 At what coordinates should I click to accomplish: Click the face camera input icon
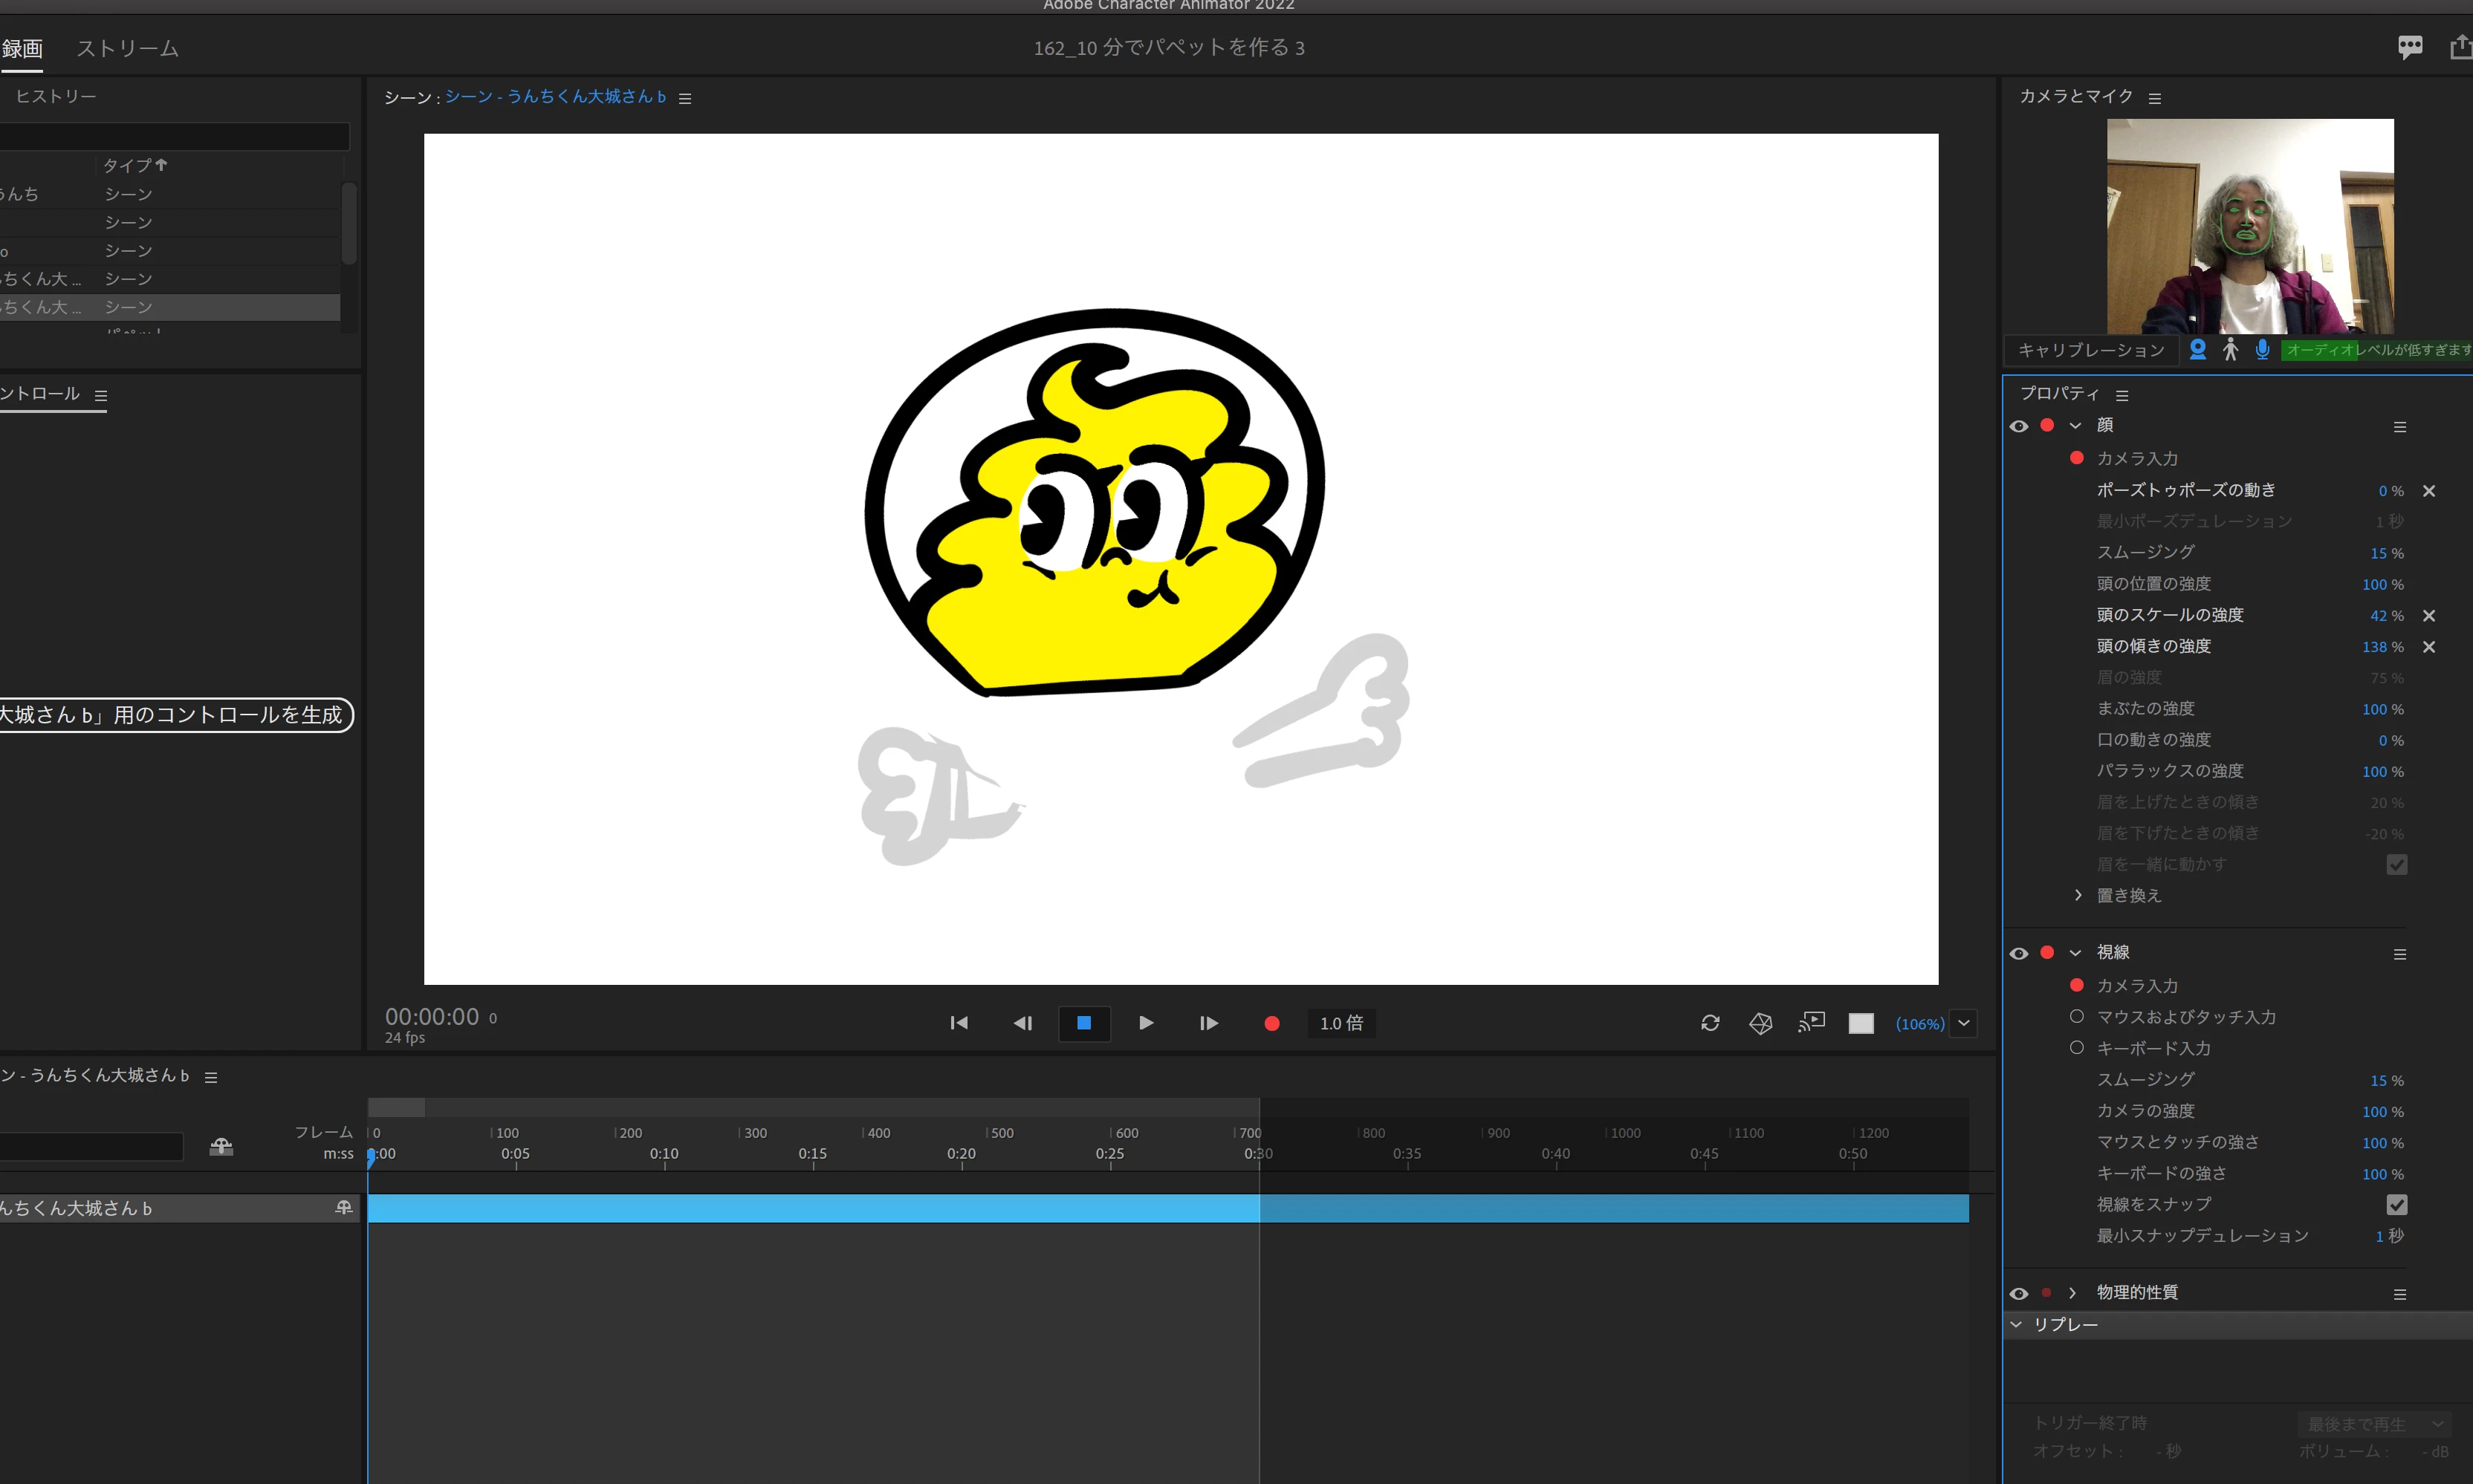click(2198, 349)
